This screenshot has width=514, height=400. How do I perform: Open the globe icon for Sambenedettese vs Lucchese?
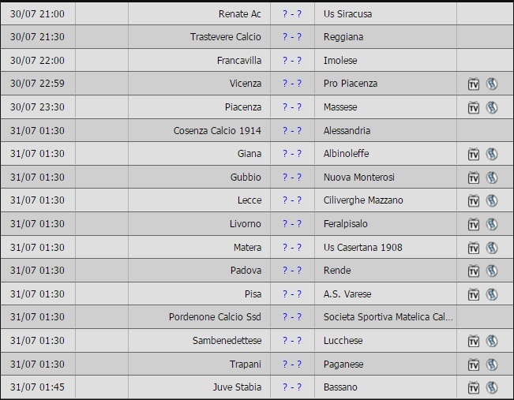tap(491, 341)
